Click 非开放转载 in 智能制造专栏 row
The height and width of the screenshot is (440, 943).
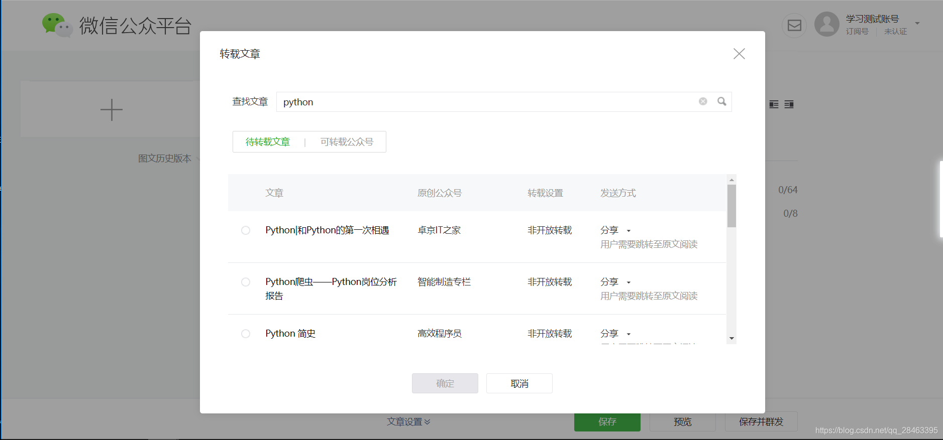550,282
